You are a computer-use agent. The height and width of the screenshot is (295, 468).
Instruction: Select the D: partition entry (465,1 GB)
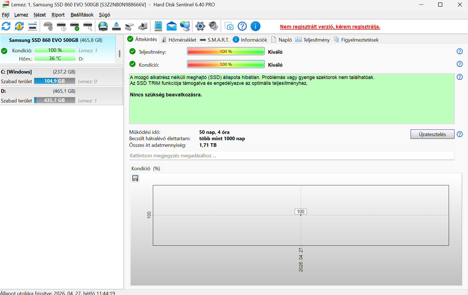(x=61, y=96)
